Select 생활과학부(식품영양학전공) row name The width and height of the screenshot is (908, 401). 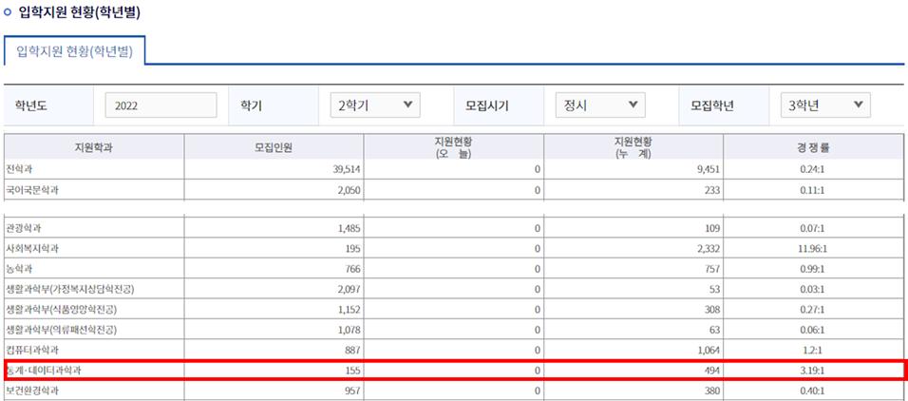coord(62,310)
